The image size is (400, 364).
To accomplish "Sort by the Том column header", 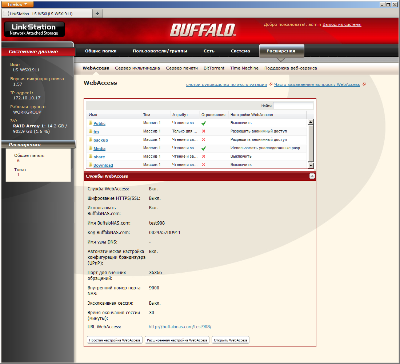I will [156, 115].
